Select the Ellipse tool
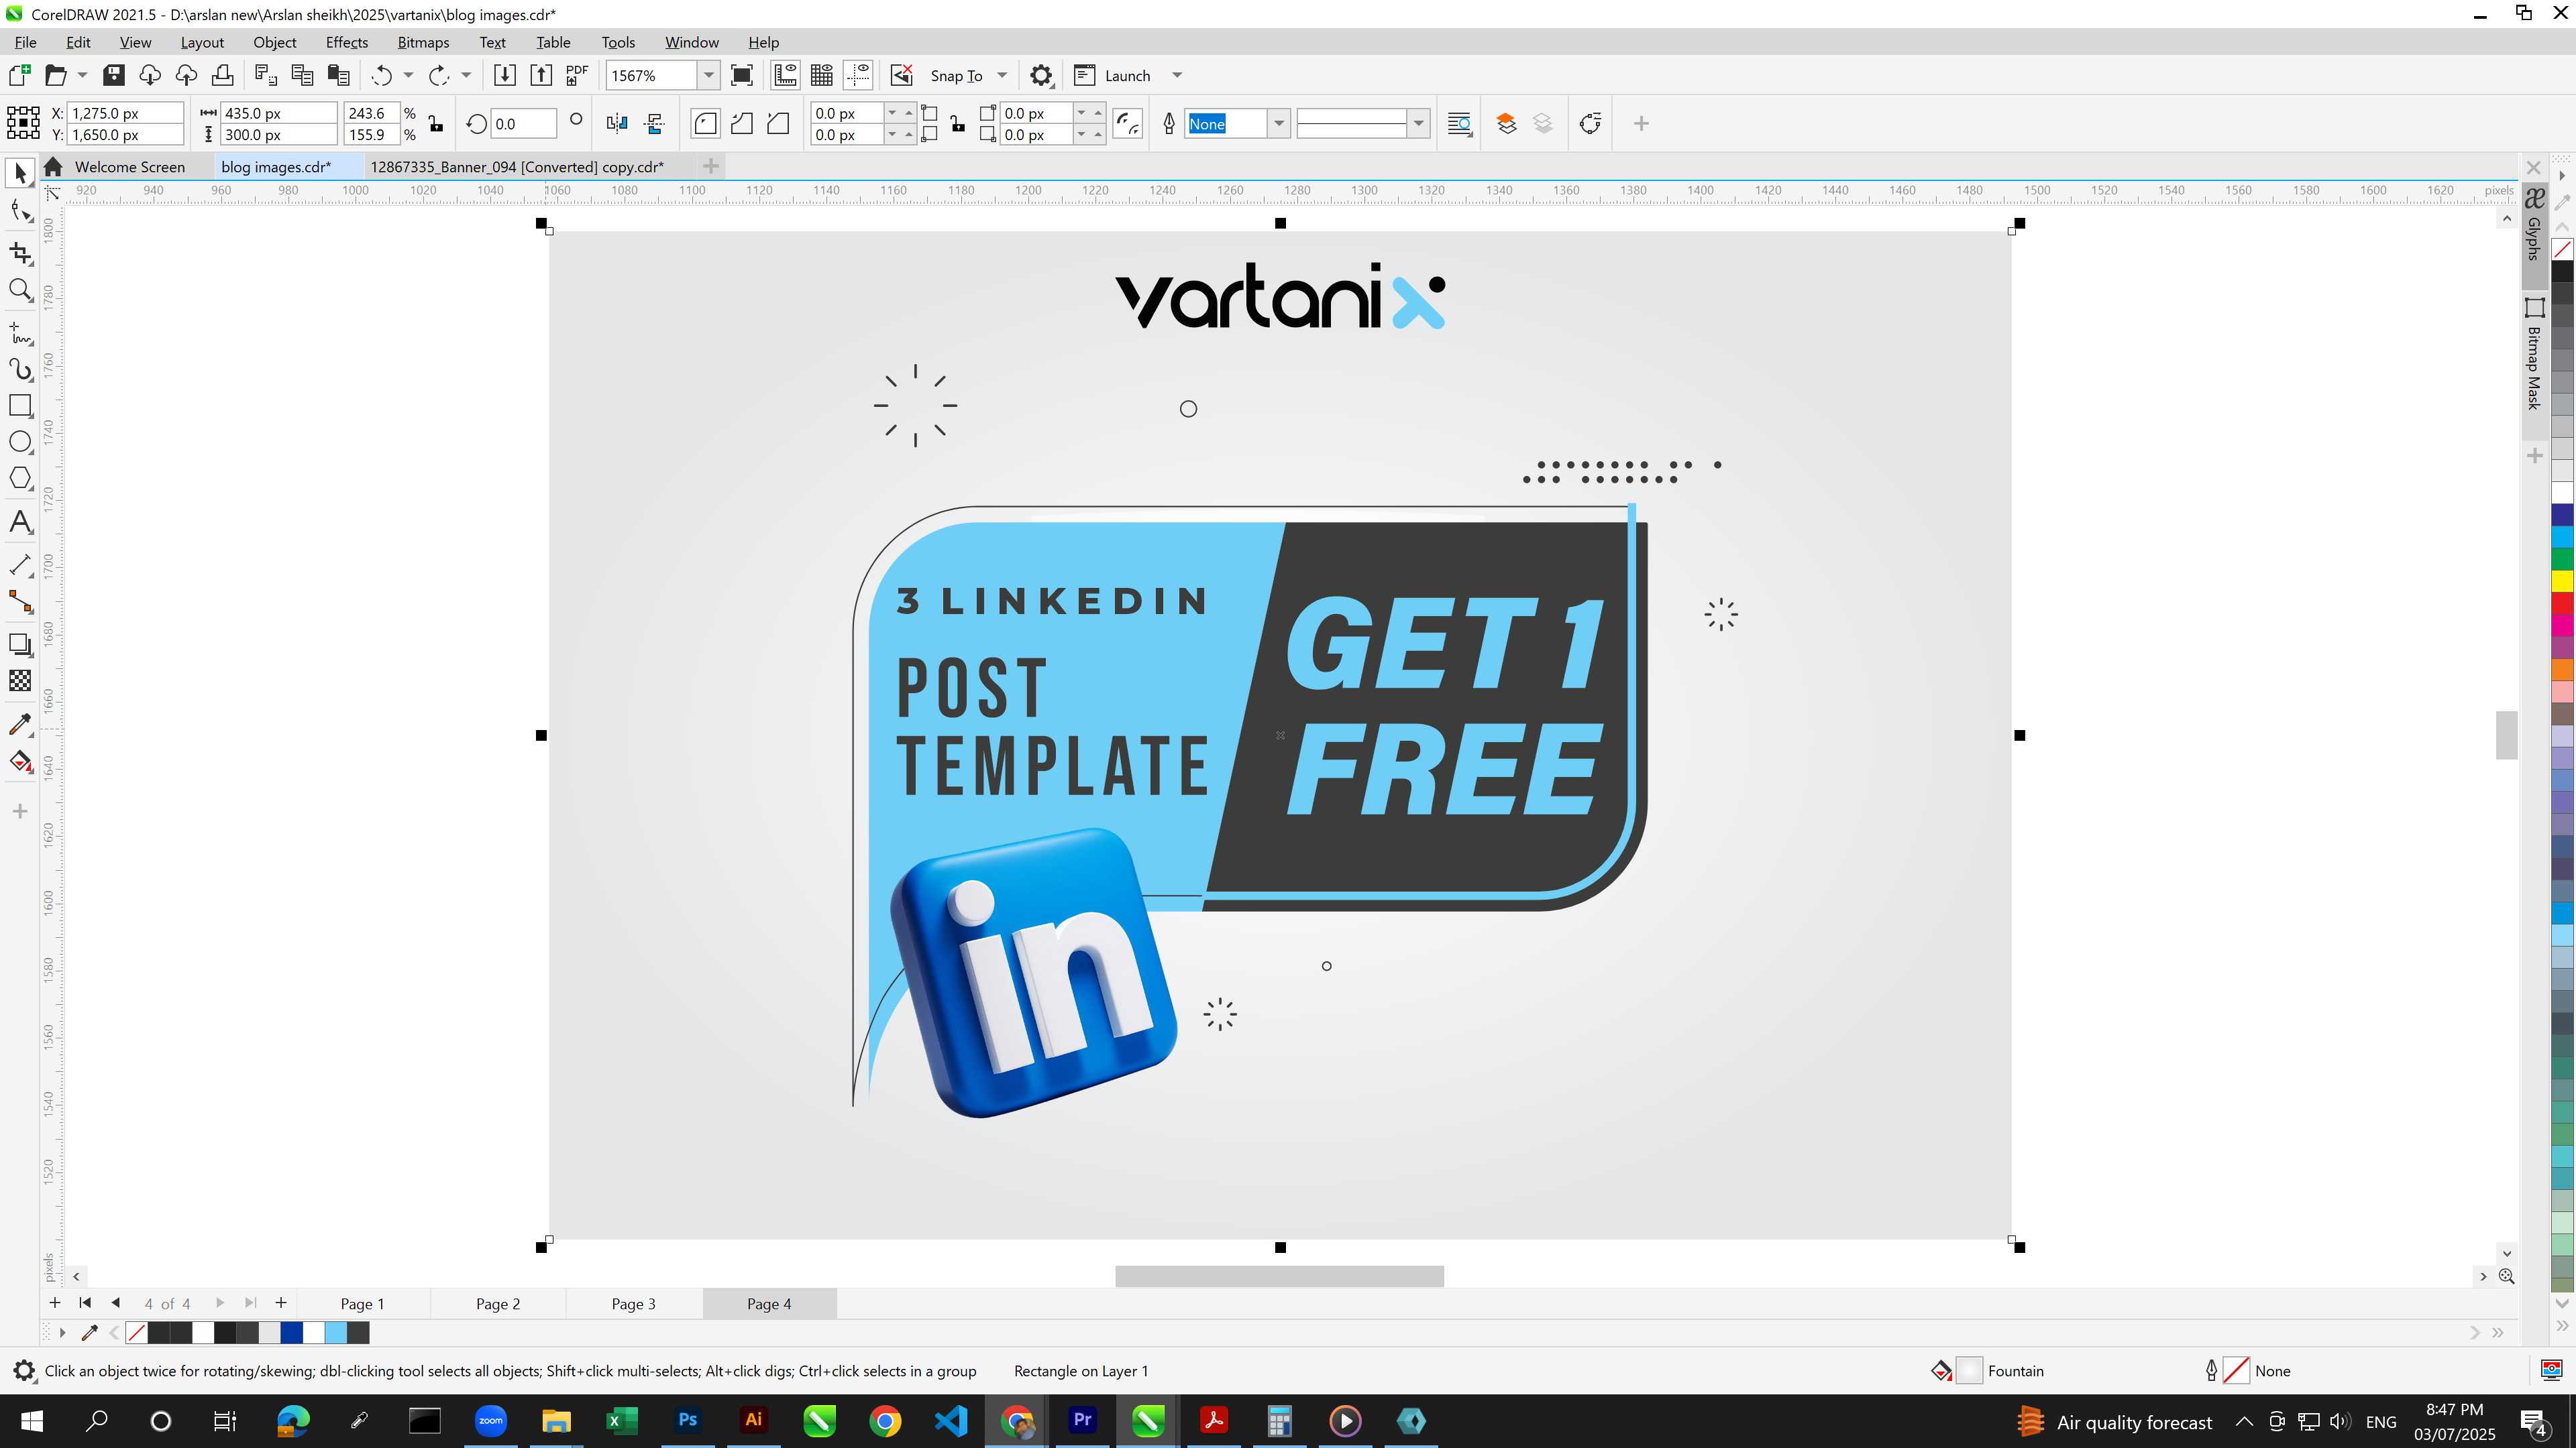Image resolution: width=2576 pixels, height=1448 pixels. pyautogui.click(x=20, y=442)
